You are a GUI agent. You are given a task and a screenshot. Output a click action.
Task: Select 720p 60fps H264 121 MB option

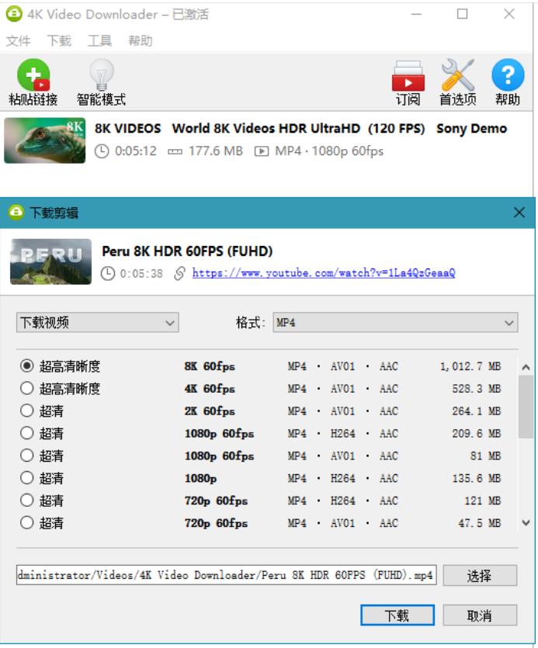pos(26,500)
